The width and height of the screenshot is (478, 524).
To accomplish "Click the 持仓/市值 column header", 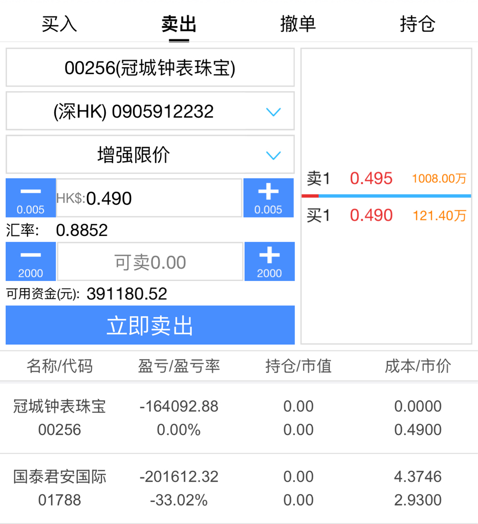I will click(x=298, y=366).
